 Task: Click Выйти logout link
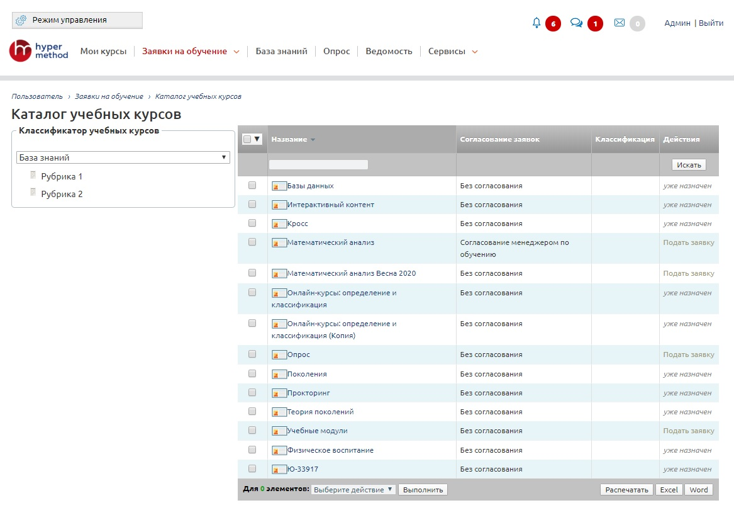point(711,23)
